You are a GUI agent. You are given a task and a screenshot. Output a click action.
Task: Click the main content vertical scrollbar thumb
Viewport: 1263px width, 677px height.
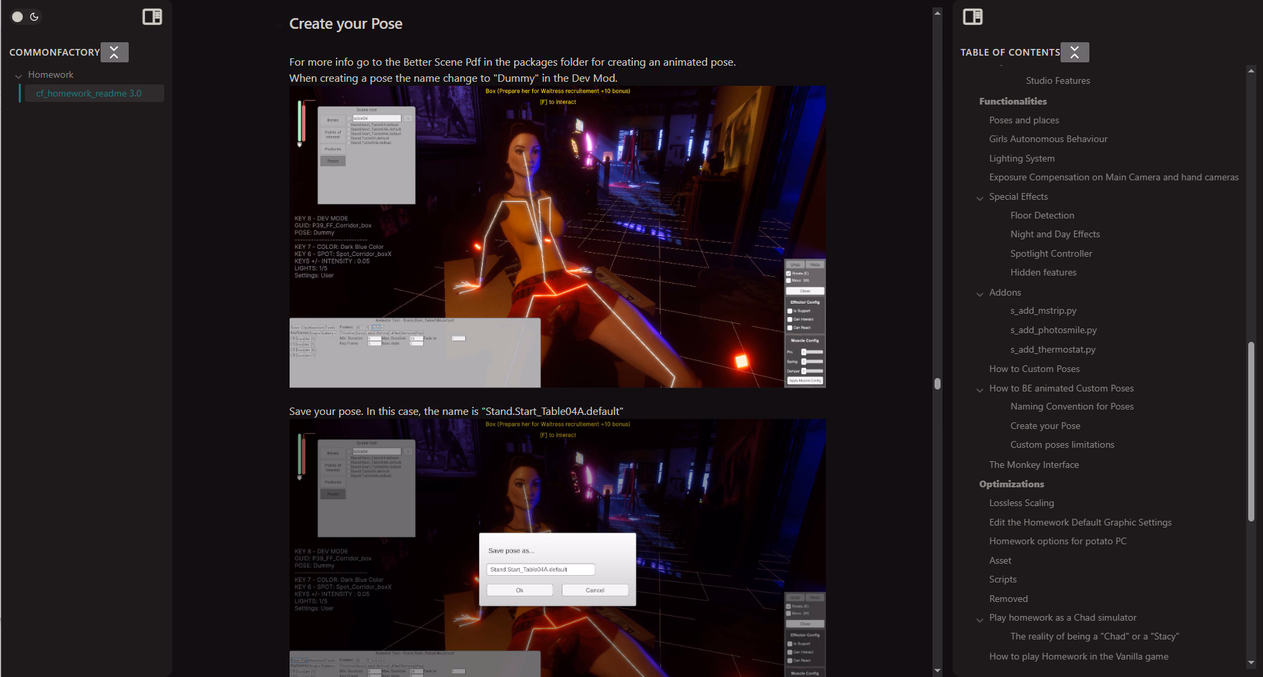coord(937,383)
